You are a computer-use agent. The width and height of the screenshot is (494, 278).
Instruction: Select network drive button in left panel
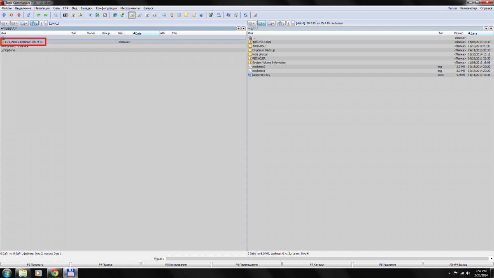tap(34, 23)
